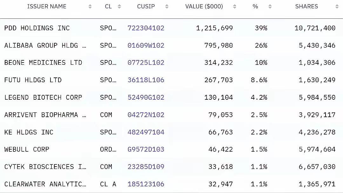Follow the 07725L102 CUSIP link
This screenshot has height=193, width=343.
(x=146, y=63)
